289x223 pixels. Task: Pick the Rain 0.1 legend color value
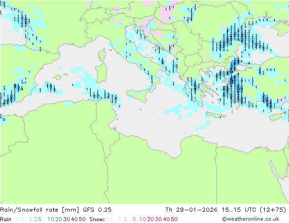pos(20,219)
